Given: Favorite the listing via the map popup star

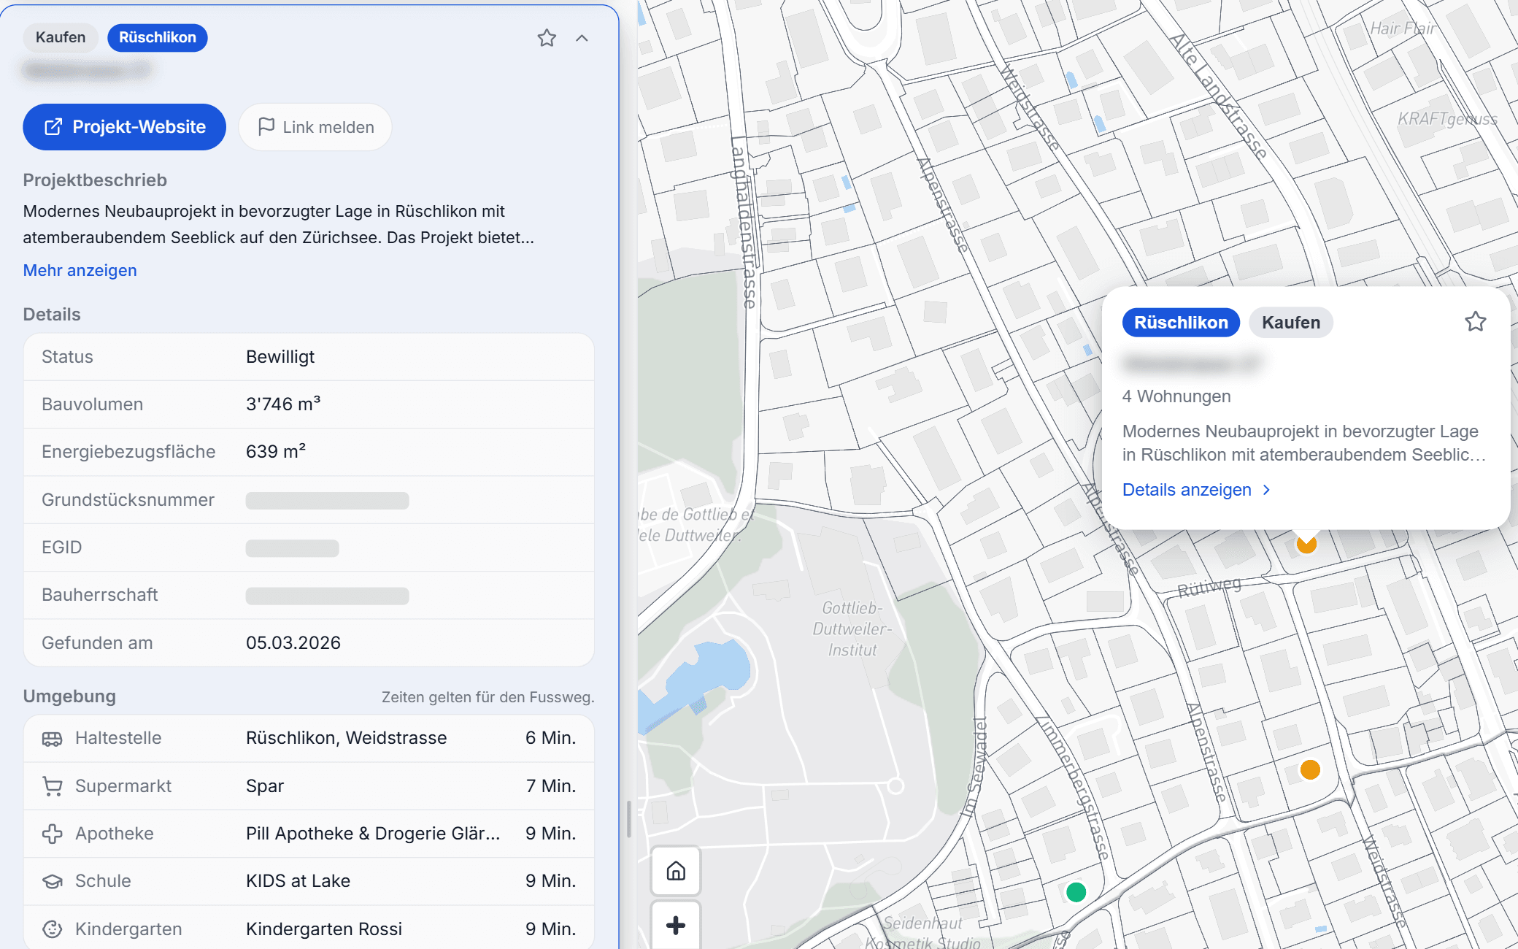Looking at the screenshot, I should [x=1475, y=322].
